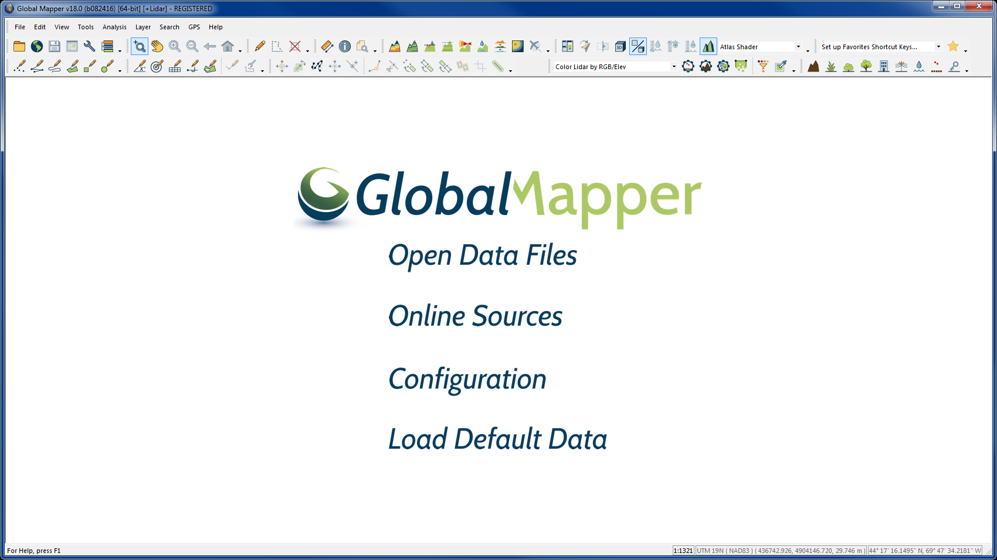
Task: Select the Zoom tool with plus magnifier
Action: point(140,46)
